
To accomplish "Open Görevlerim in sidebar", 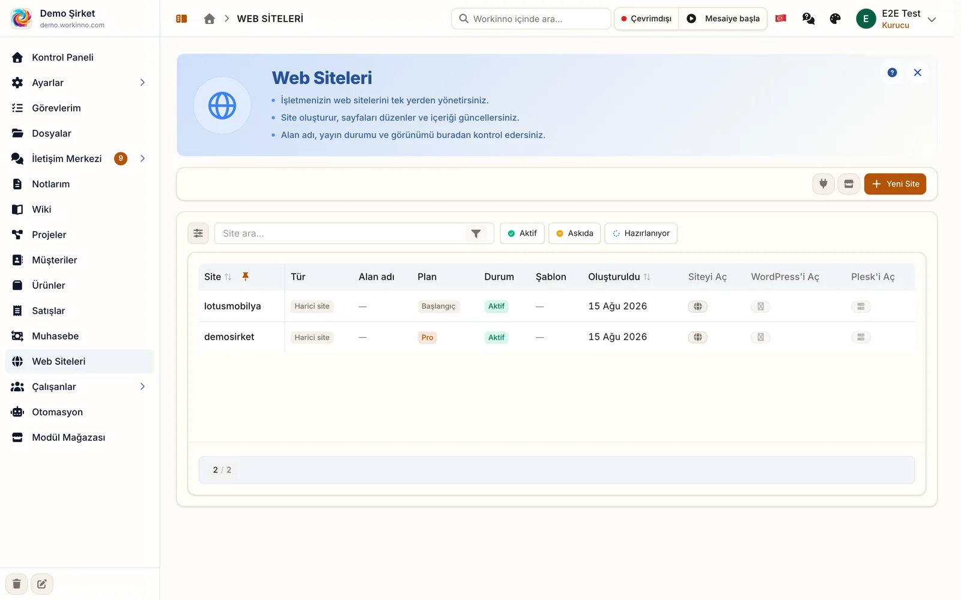I will pyautogui.click(x=79, y=108).
